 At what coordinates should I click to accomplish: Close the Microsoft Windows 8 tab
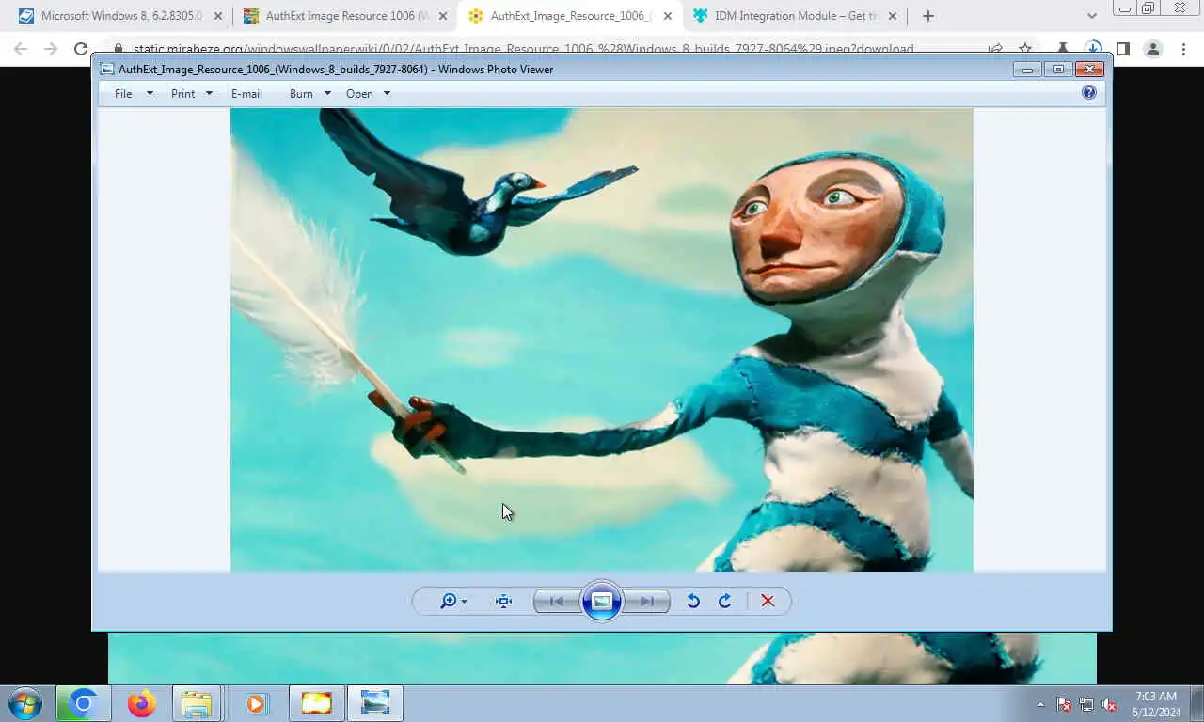pos(217,16)
